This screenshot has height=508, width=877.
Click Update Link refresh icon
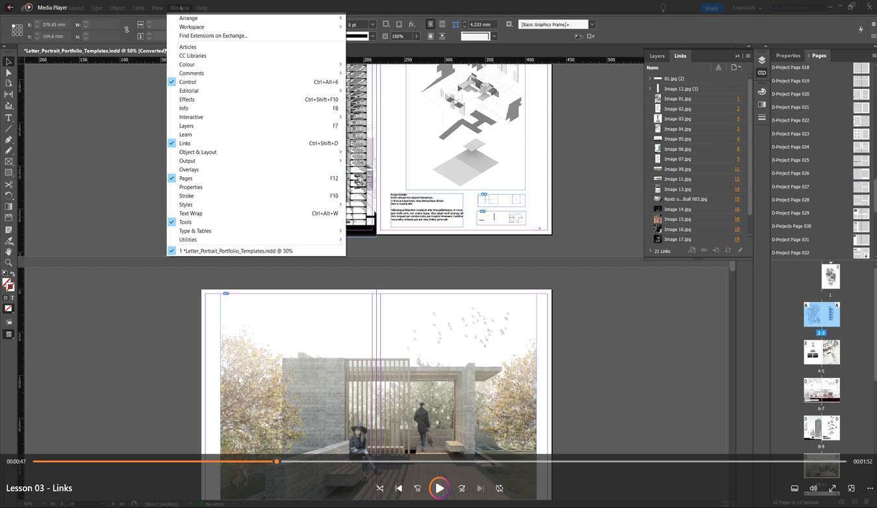pyautogui.click(x=728, y=250)
